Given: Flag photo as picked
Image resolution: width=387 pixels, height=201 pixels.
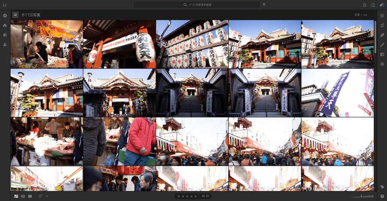Looking at the screenshot, I should (203, 196).
